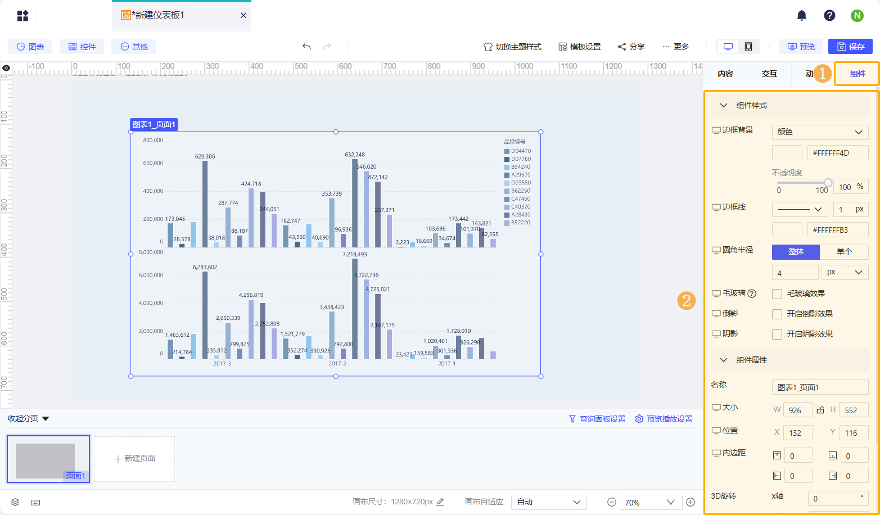Show the 毛玻璃 help tooltip icon
Viewport: 880px width, 515px height.
pos(752,293)
